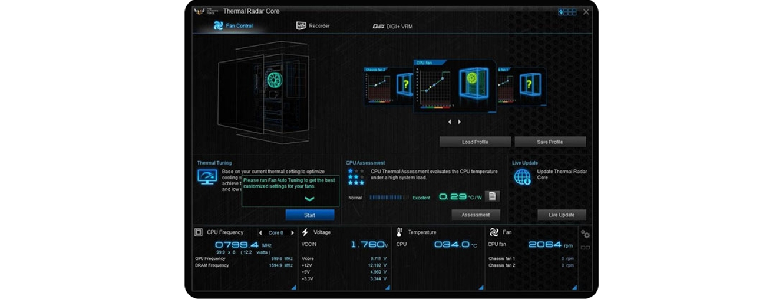
Task: Click the Thermal Tuning monitor gauge icon
Action: click(x=207, y=177)
